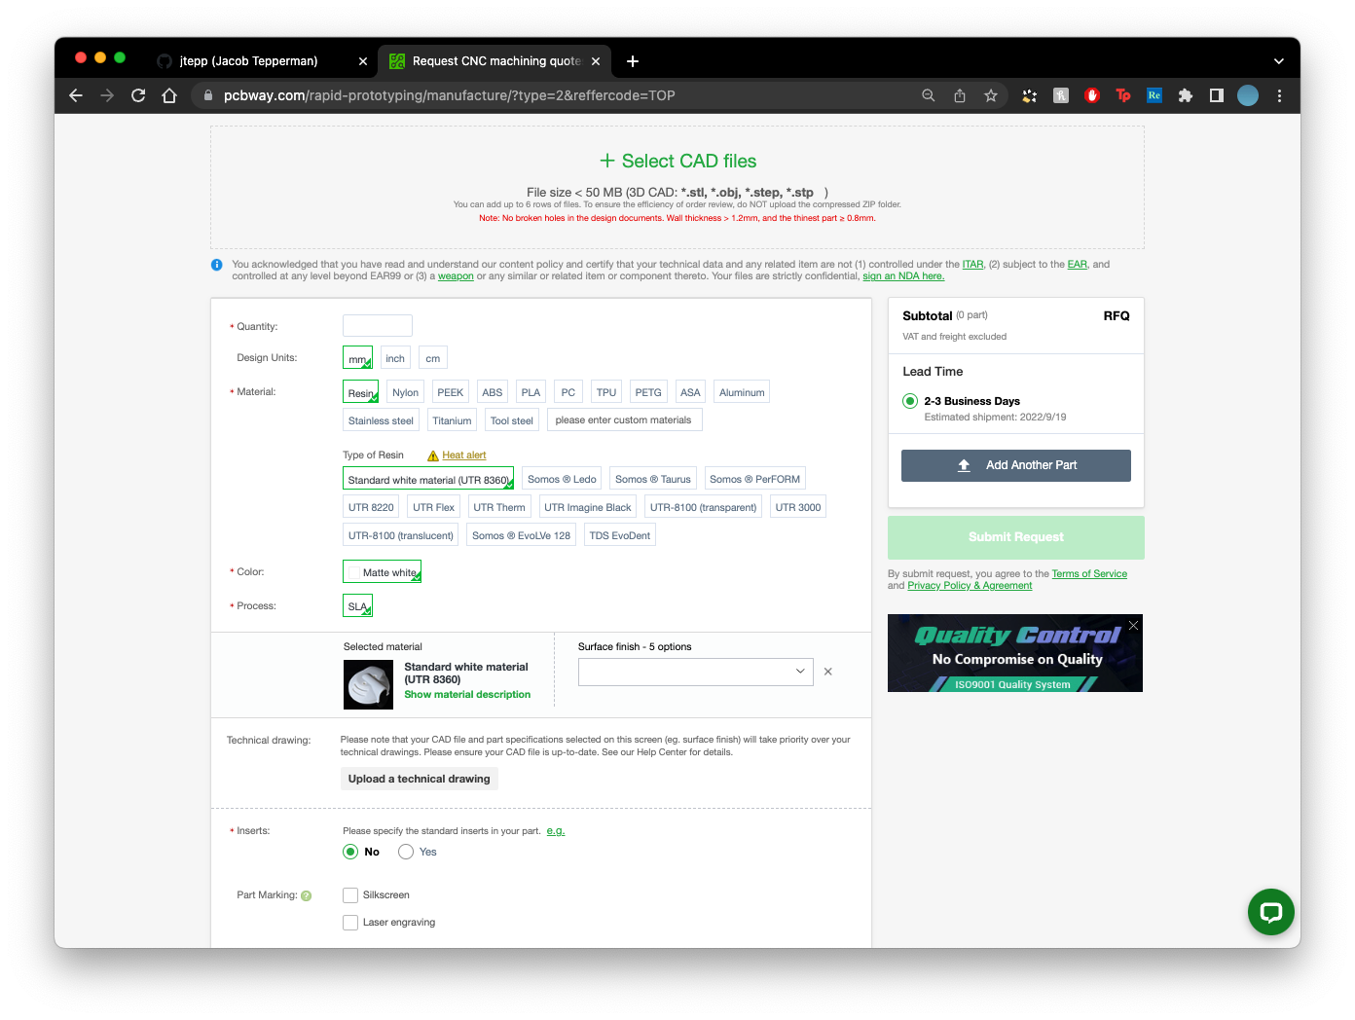Open the Show material description link
Screen dimensions: 1355x1020
coord(467,694)
